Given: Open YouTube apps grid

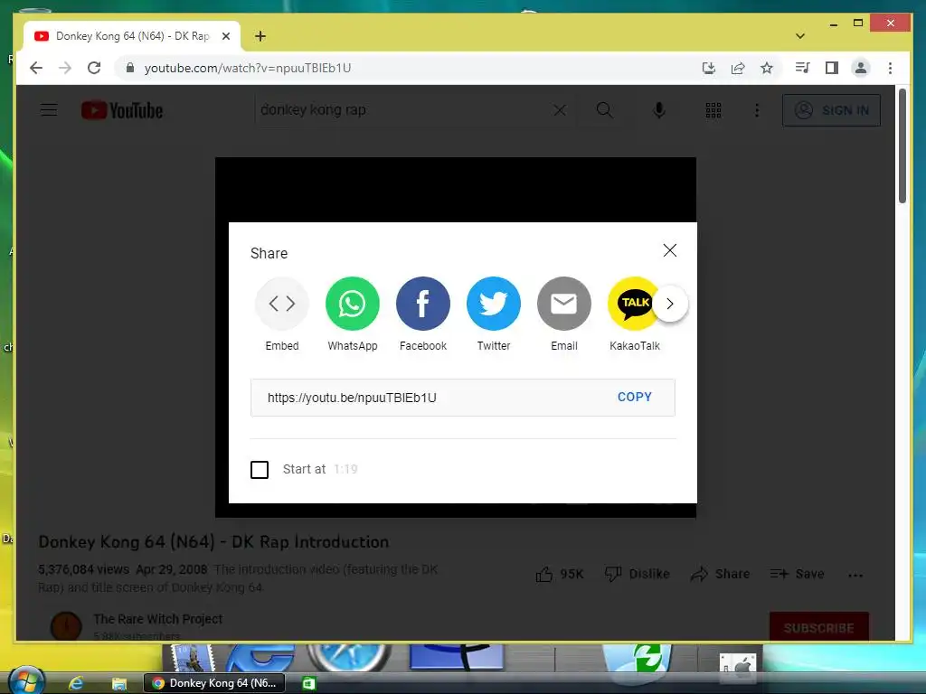Looking at the screenshot, I should click(x=713, y=110).
